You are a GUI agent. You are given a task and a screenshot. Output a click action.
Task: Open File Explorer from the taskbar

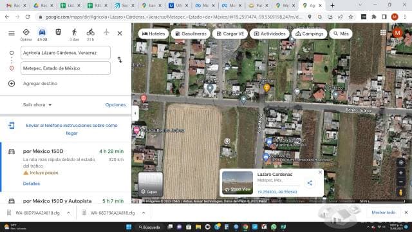click(x=198, y=227)
